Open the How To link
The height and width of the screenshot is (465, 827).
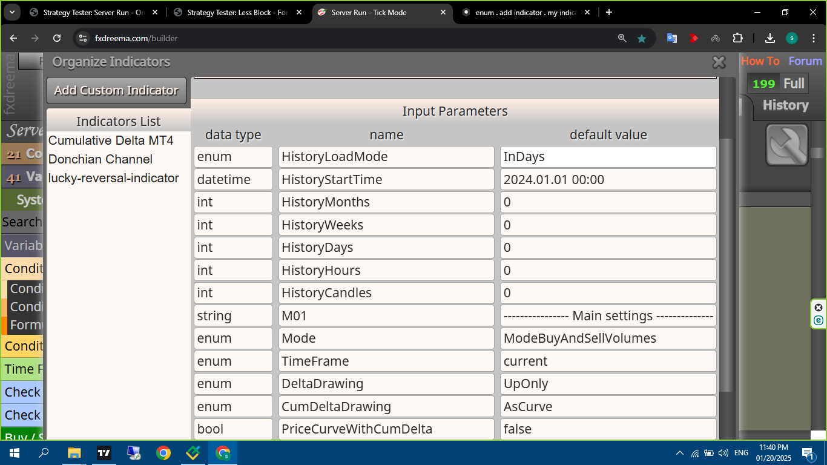pyautogui.click(x=760, y=61)
